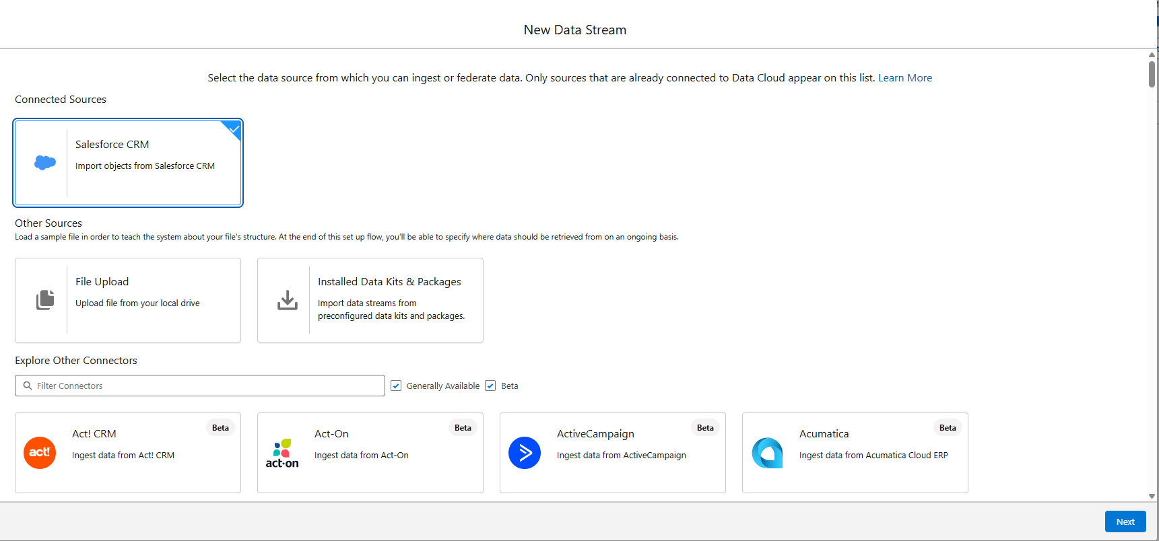Toggle the Beta filter checkbox
Image resolution: width=1159 pixels, height=541 pixels.
click(x=490, y=386)
